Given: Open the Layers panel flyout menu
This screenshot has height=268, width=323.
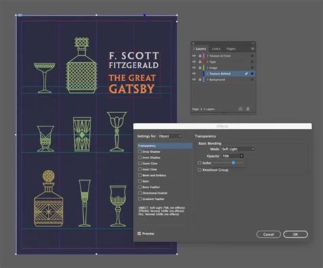Looking at the screenshot, I should point(252,48).
